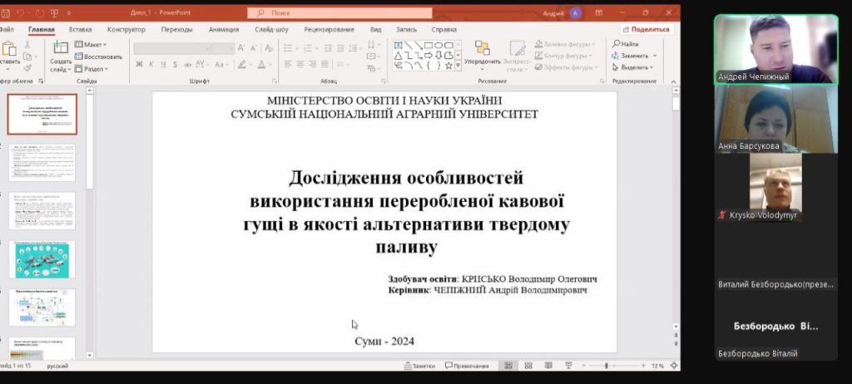
Task: Toggle italic К formatting
Action: tap(151, 64)
